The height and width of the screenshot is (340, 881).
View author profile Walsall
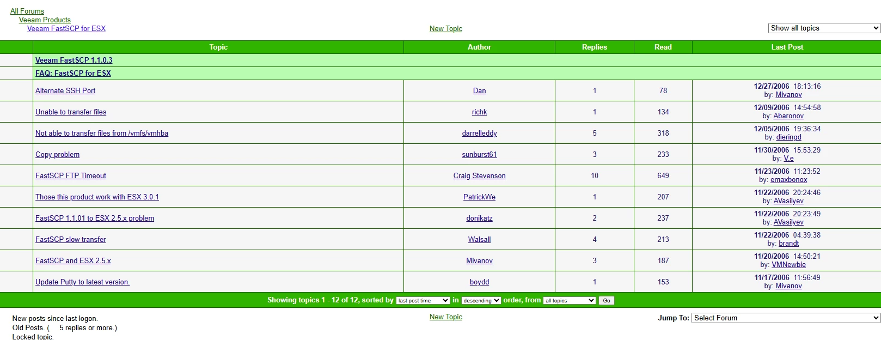click(x=479, y=239)
